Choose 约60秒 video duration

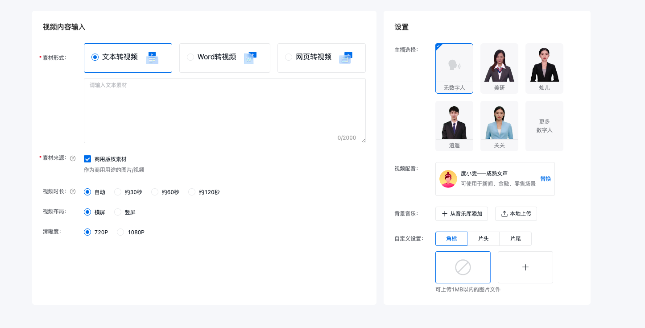(x=155, y=192)
